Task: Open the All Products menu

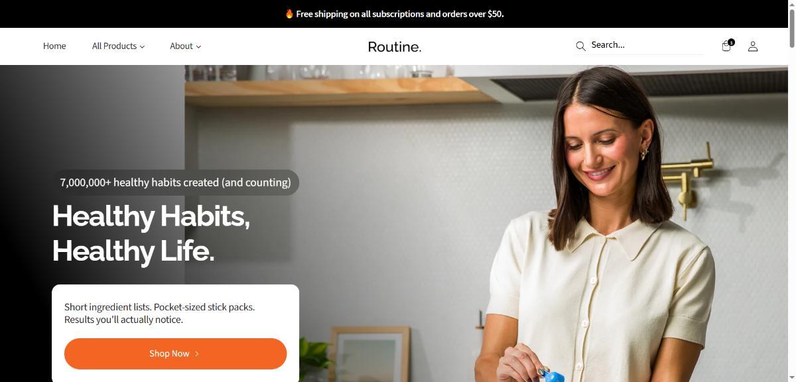Action: (118, 46)
